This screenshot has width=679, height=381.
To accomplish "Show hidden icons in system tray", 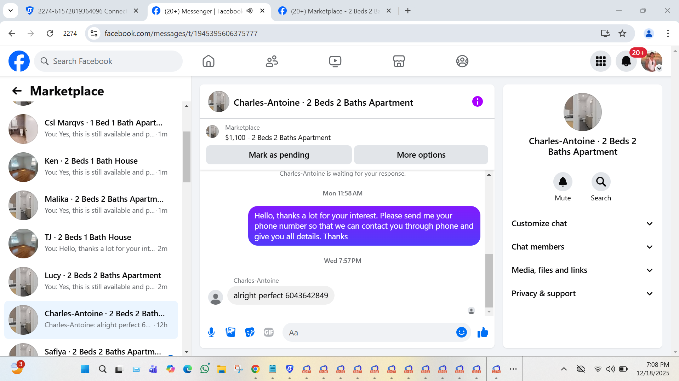I will pyautogui.click(x=564, y=369).
